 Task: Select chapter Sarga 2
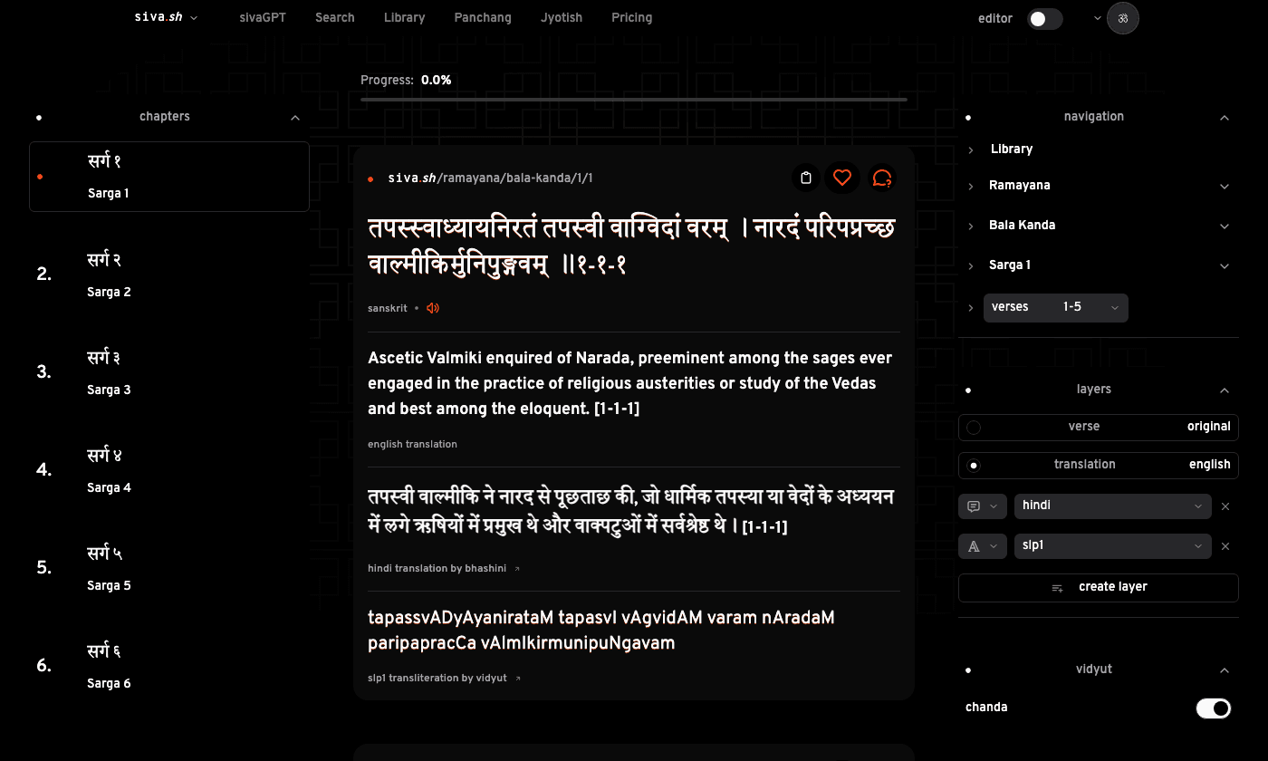point(169,275)
